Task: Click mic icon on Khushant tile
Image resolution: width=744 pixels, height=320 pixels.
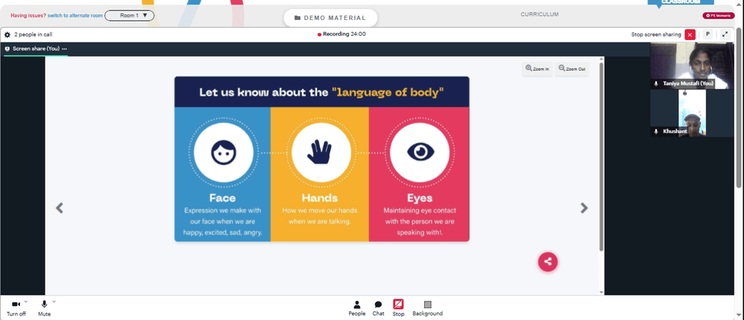Action: click(x=656, y=132)
